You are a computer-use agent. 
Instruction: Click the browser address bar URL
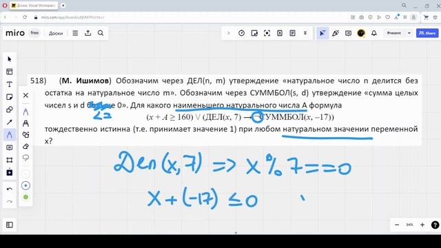click(72, 17)
